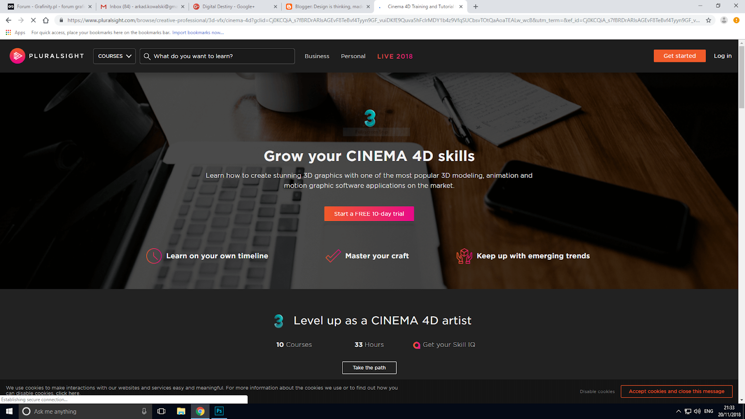Click the browser forward arrow
This screenshot has width=745, height=419.
[x=21, y=20]
